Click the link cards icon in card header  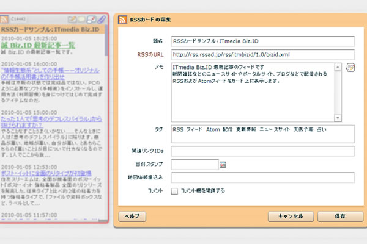(x=91, y=20)
